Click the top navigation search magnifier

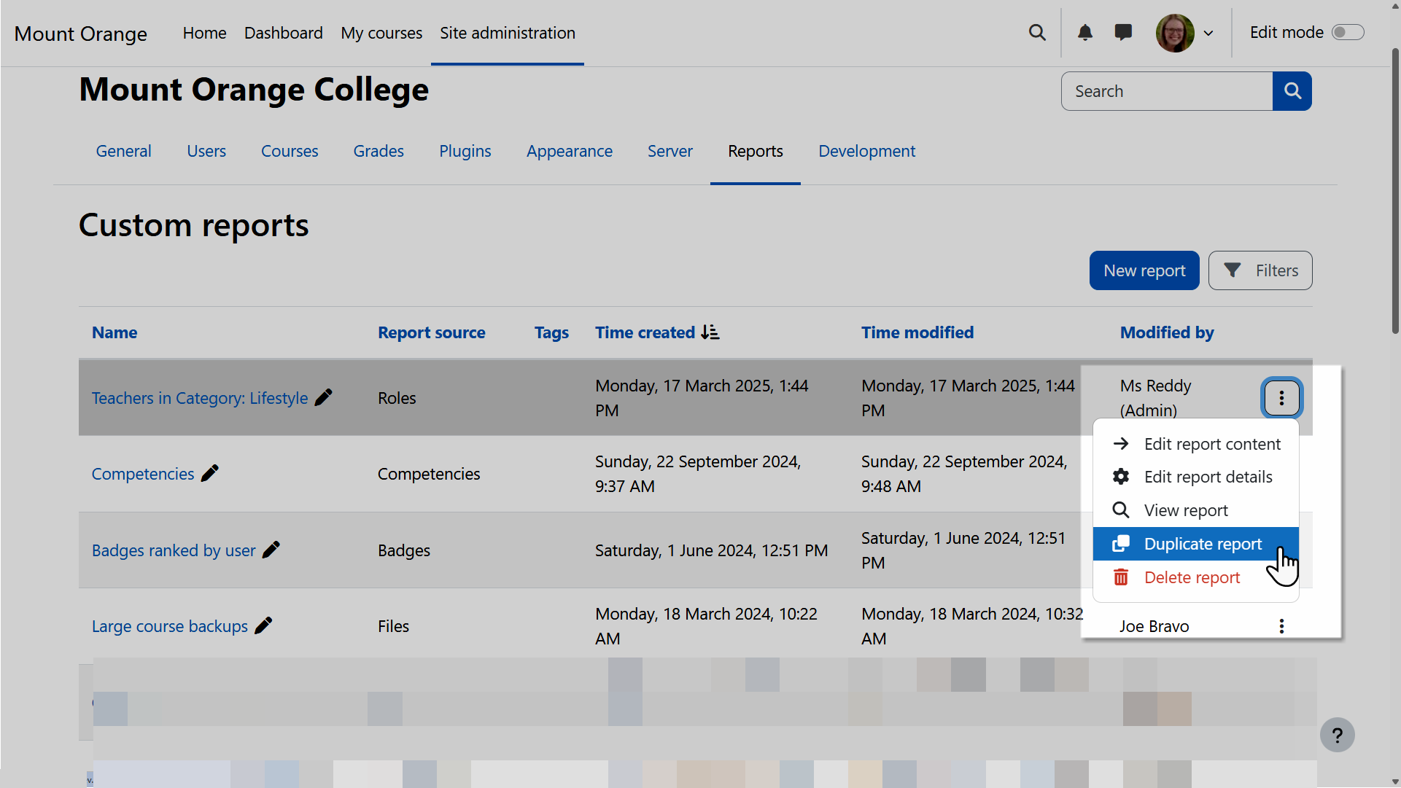(x=1037, y=33)
